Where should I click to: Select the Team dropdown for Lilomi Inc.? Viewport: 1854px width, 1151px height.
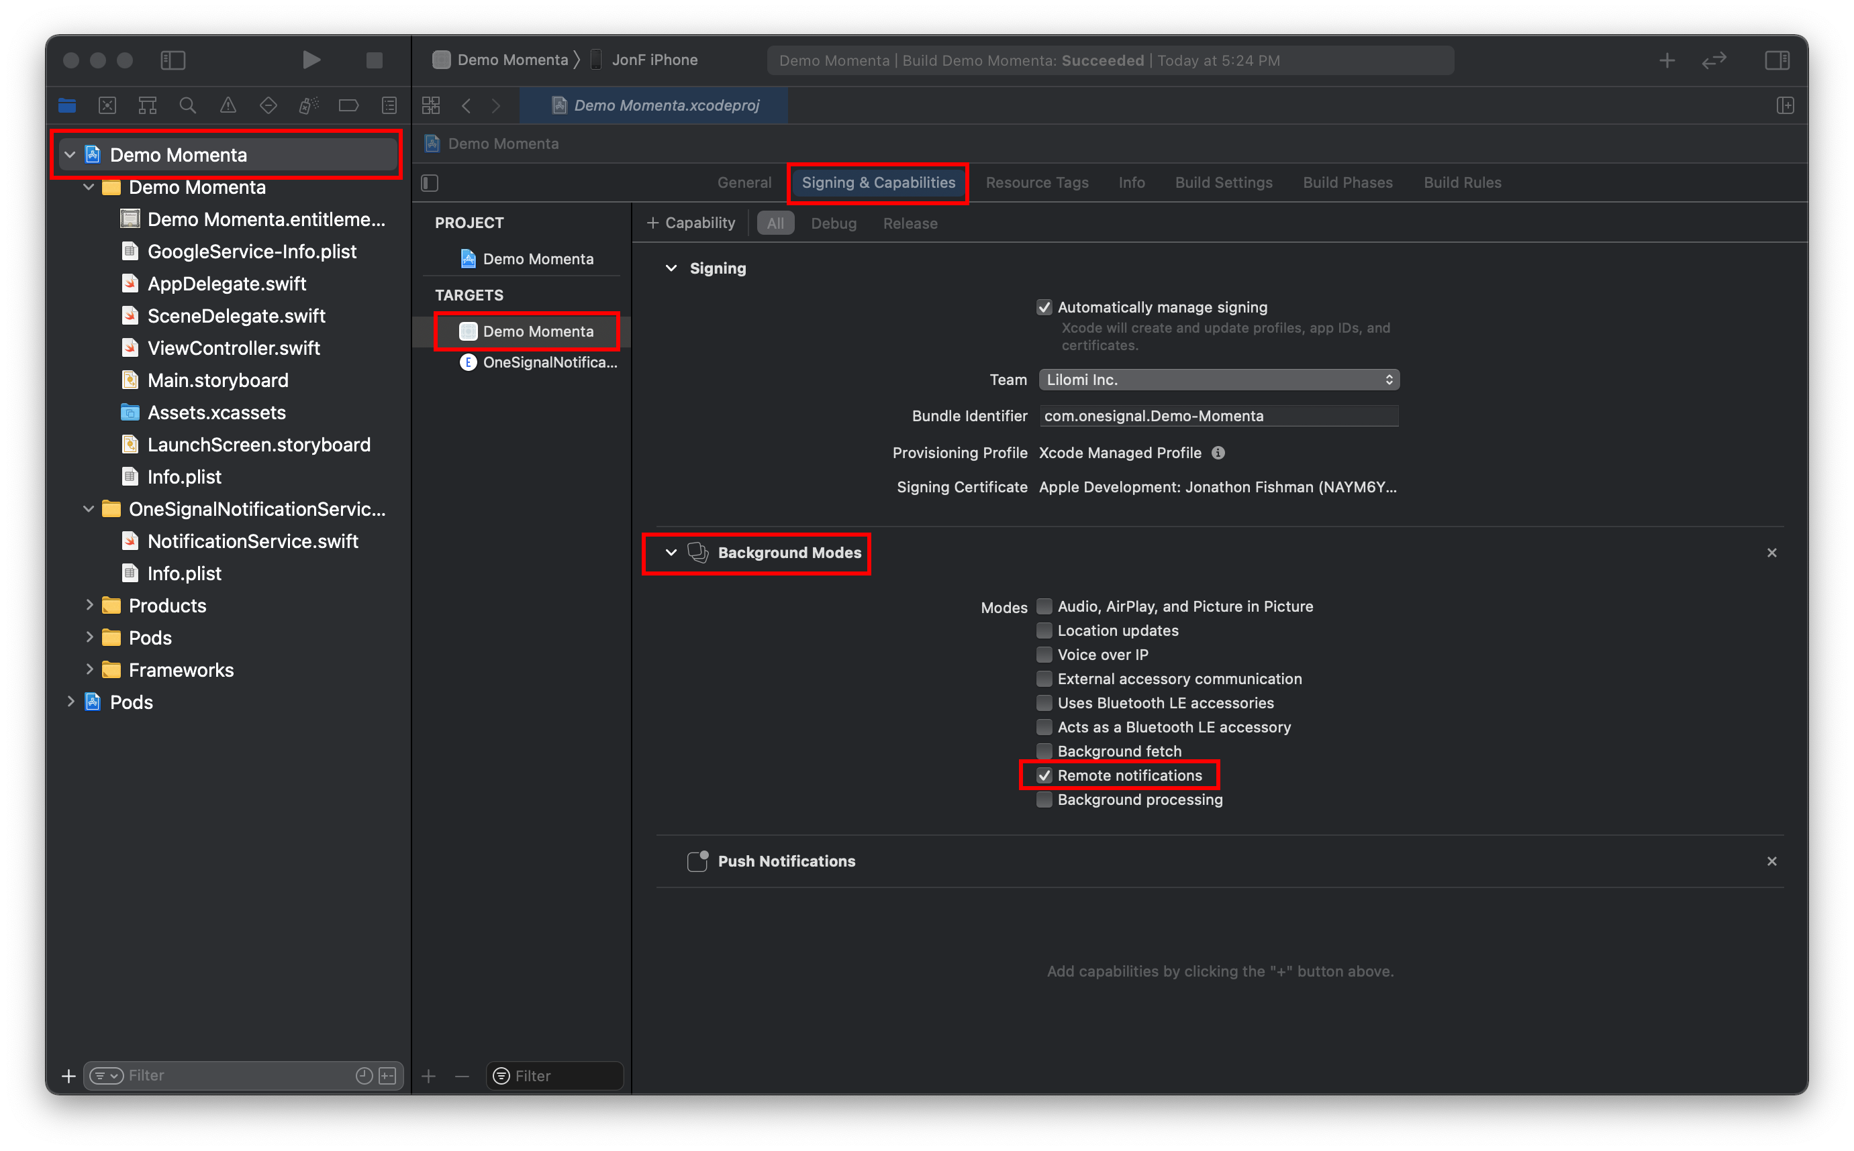tap(1217, 380)
